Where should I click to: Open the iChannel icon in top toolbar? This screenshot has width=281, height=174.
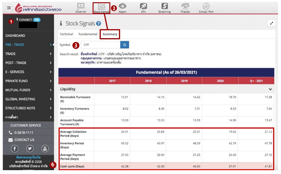pos(80,8)
